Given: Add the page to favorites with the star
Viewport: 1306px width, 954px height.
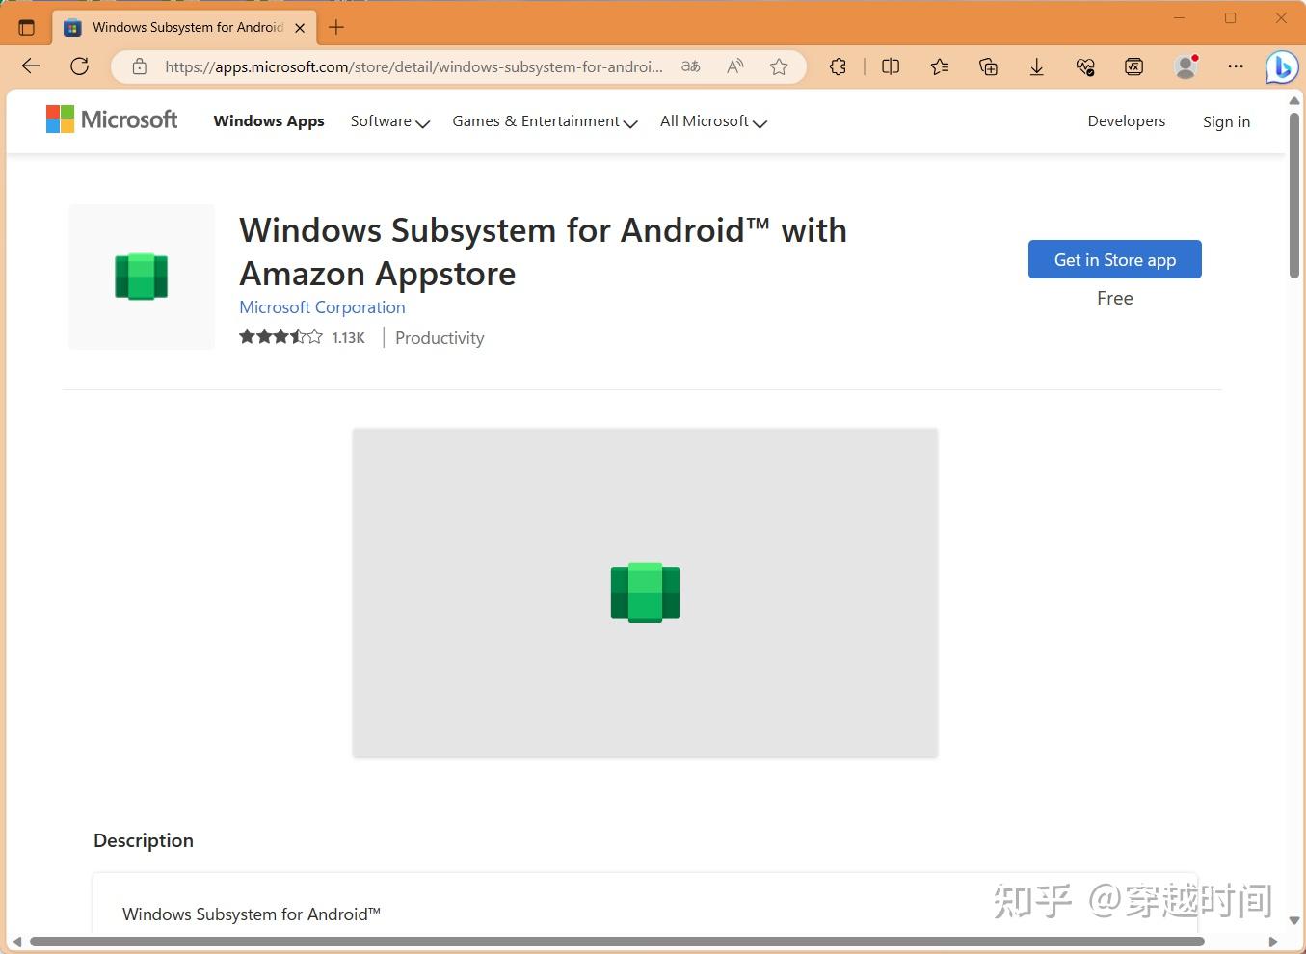Looking at the screenshot, I should click(x=779, y=66).
